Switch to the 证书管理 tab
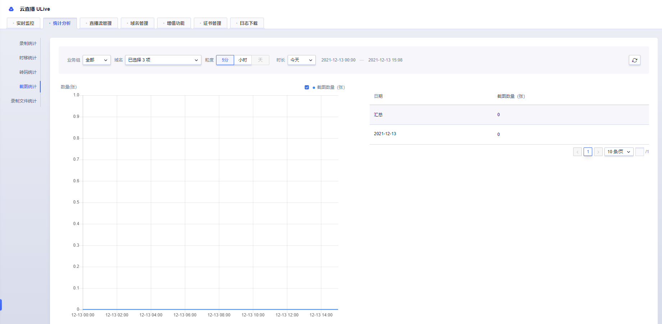The image size is (662, 324). [210, 23]
